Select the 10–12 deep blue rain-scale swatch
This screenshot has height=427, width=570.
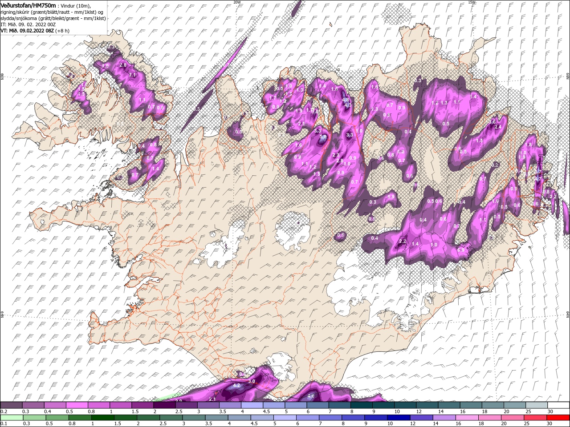pyautogui.click(x=399, y=417)
